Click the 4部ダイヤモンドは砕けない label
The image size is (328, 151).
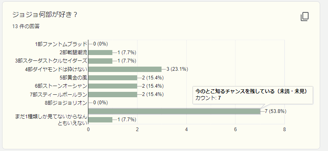(56, 70)
